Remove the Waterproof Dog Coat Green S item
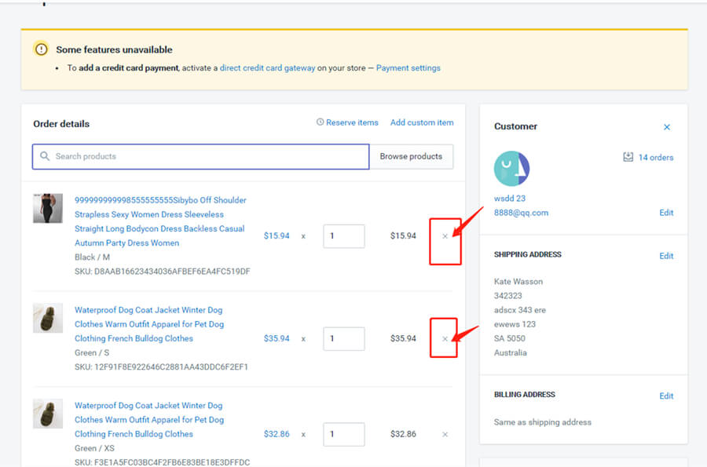 pyautogui.click(x=445, y=338)
